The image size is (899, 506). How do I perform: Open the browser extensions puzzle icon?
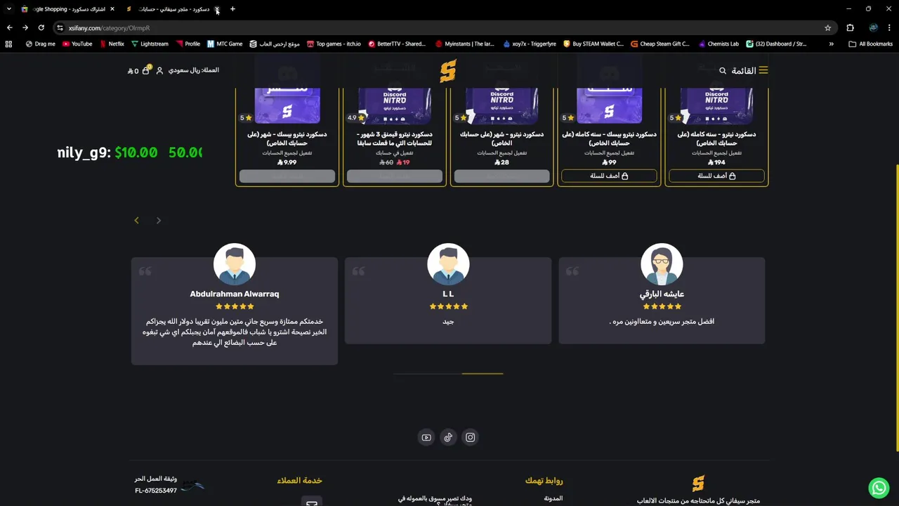[x=850, y=27]
